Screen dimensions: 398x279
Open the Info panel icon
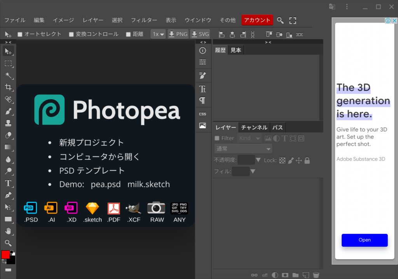click(202, 51)
